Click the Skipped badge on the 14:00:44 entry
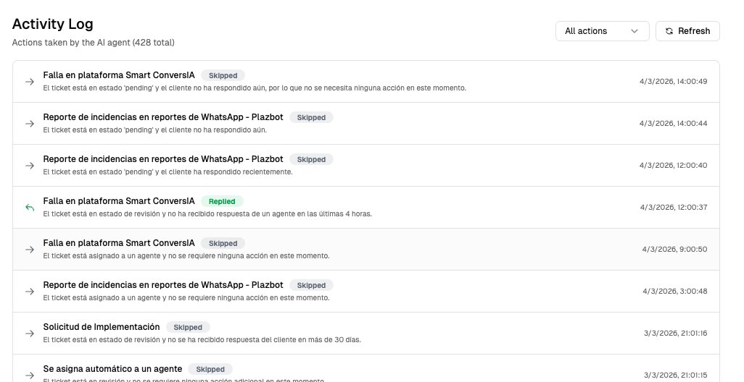 311,117
